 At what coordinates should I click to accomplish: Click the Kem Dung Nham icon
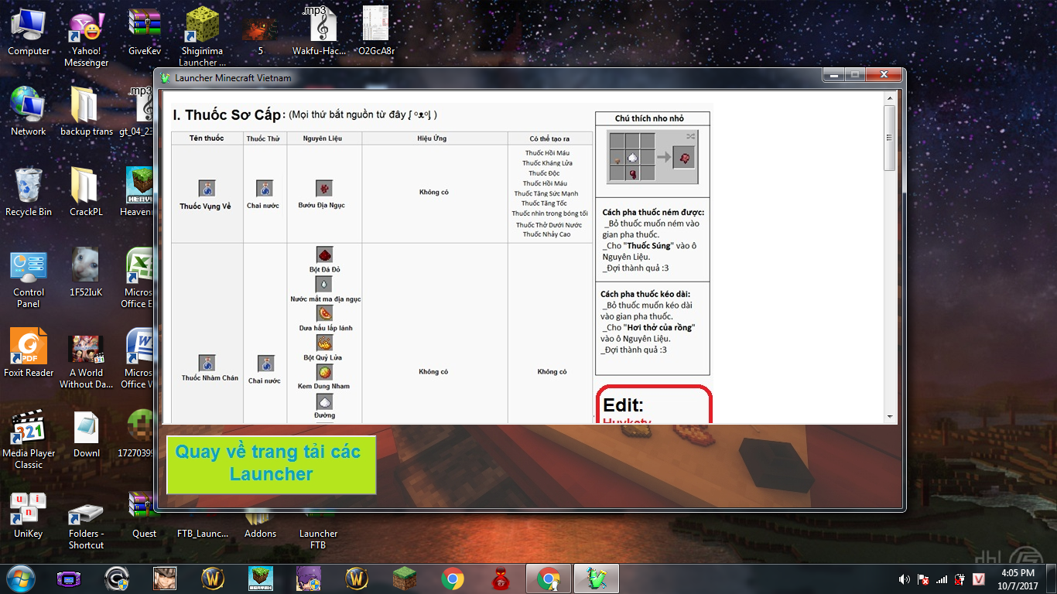point(324,372)
